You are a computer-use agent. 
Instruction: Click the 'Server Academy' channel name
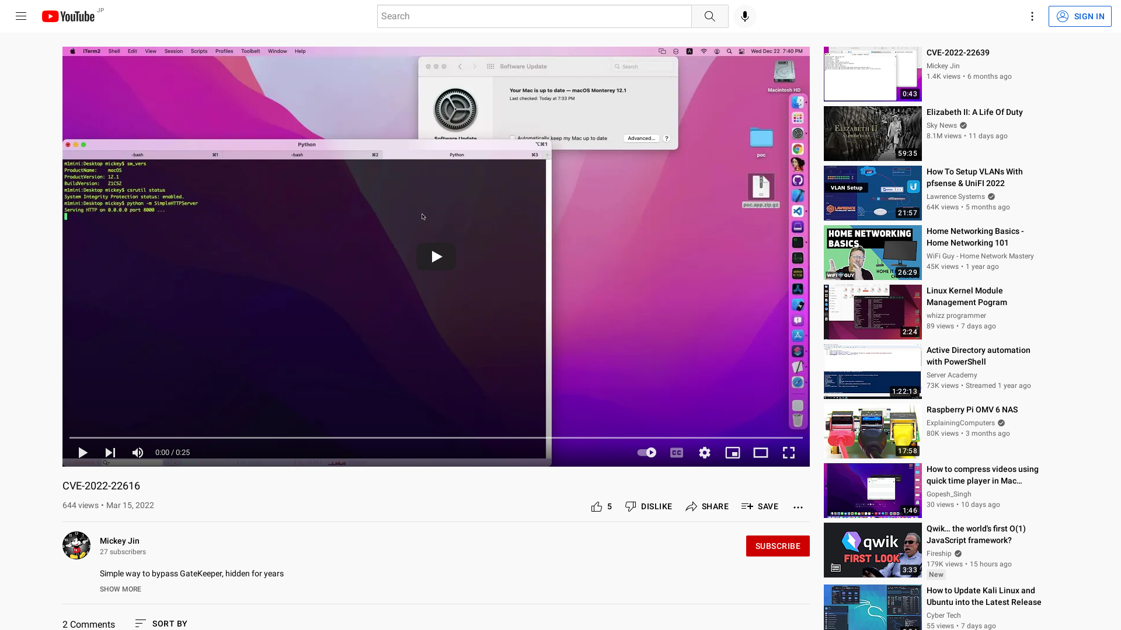[x=951, y=375]
